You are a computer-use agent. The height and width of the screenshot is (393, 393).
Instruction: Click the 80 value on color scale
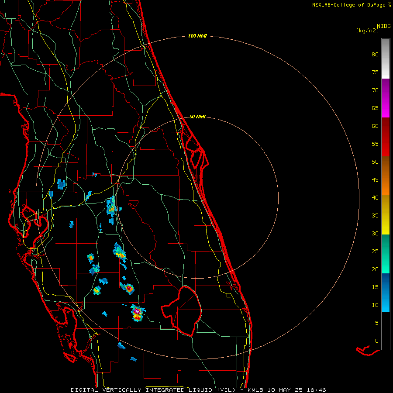pyautogui.click(x=375, y=55)
